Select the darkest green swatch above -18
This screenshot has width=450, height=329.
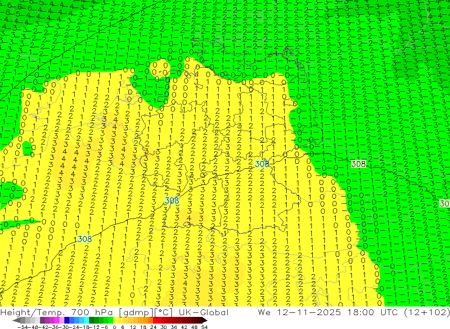91,320
